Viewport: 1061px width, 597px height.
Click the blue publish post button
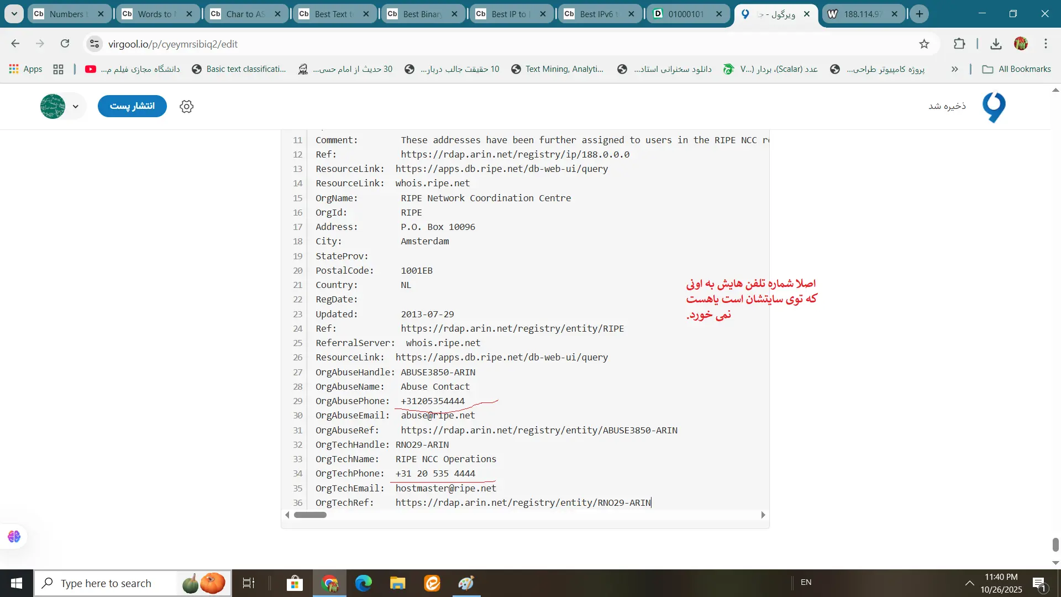(132, 106)
